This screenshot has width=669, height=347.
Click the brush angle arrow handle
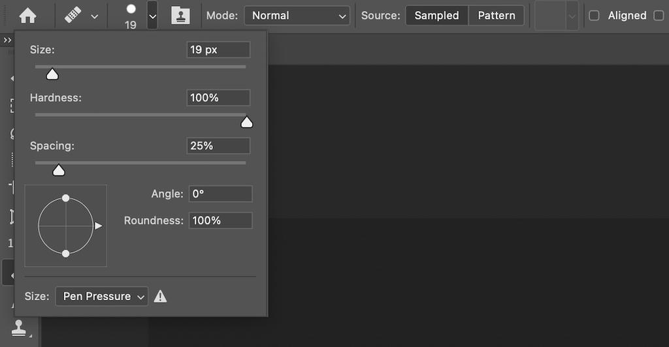pyautogui.click(x=98, y=226)
